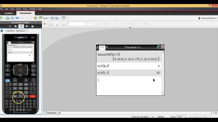Click the Page Layout icon
This screenshot has width=218, height=122.
tap(64, 18)
